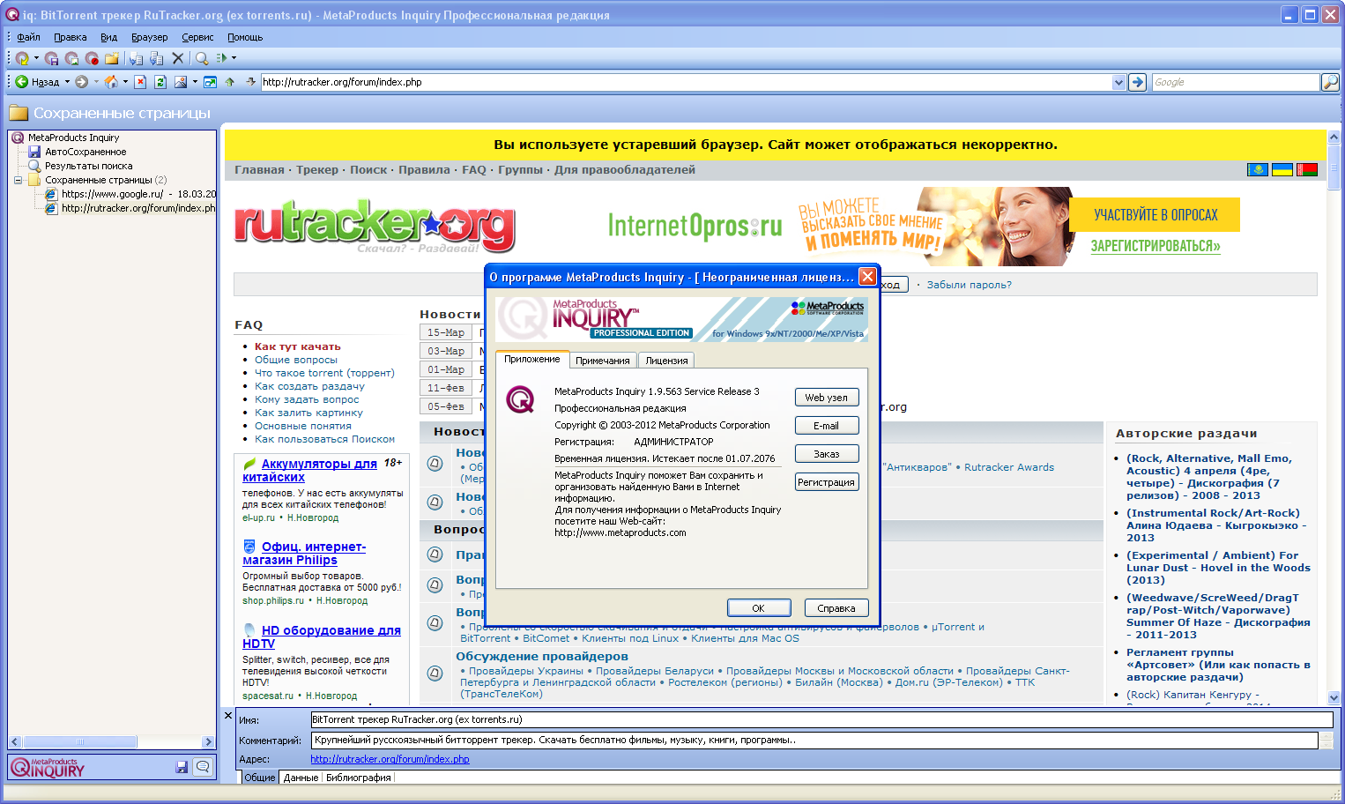1345x804 pixels.
Task: Click the Заказ button
Action: coord(826,454)
